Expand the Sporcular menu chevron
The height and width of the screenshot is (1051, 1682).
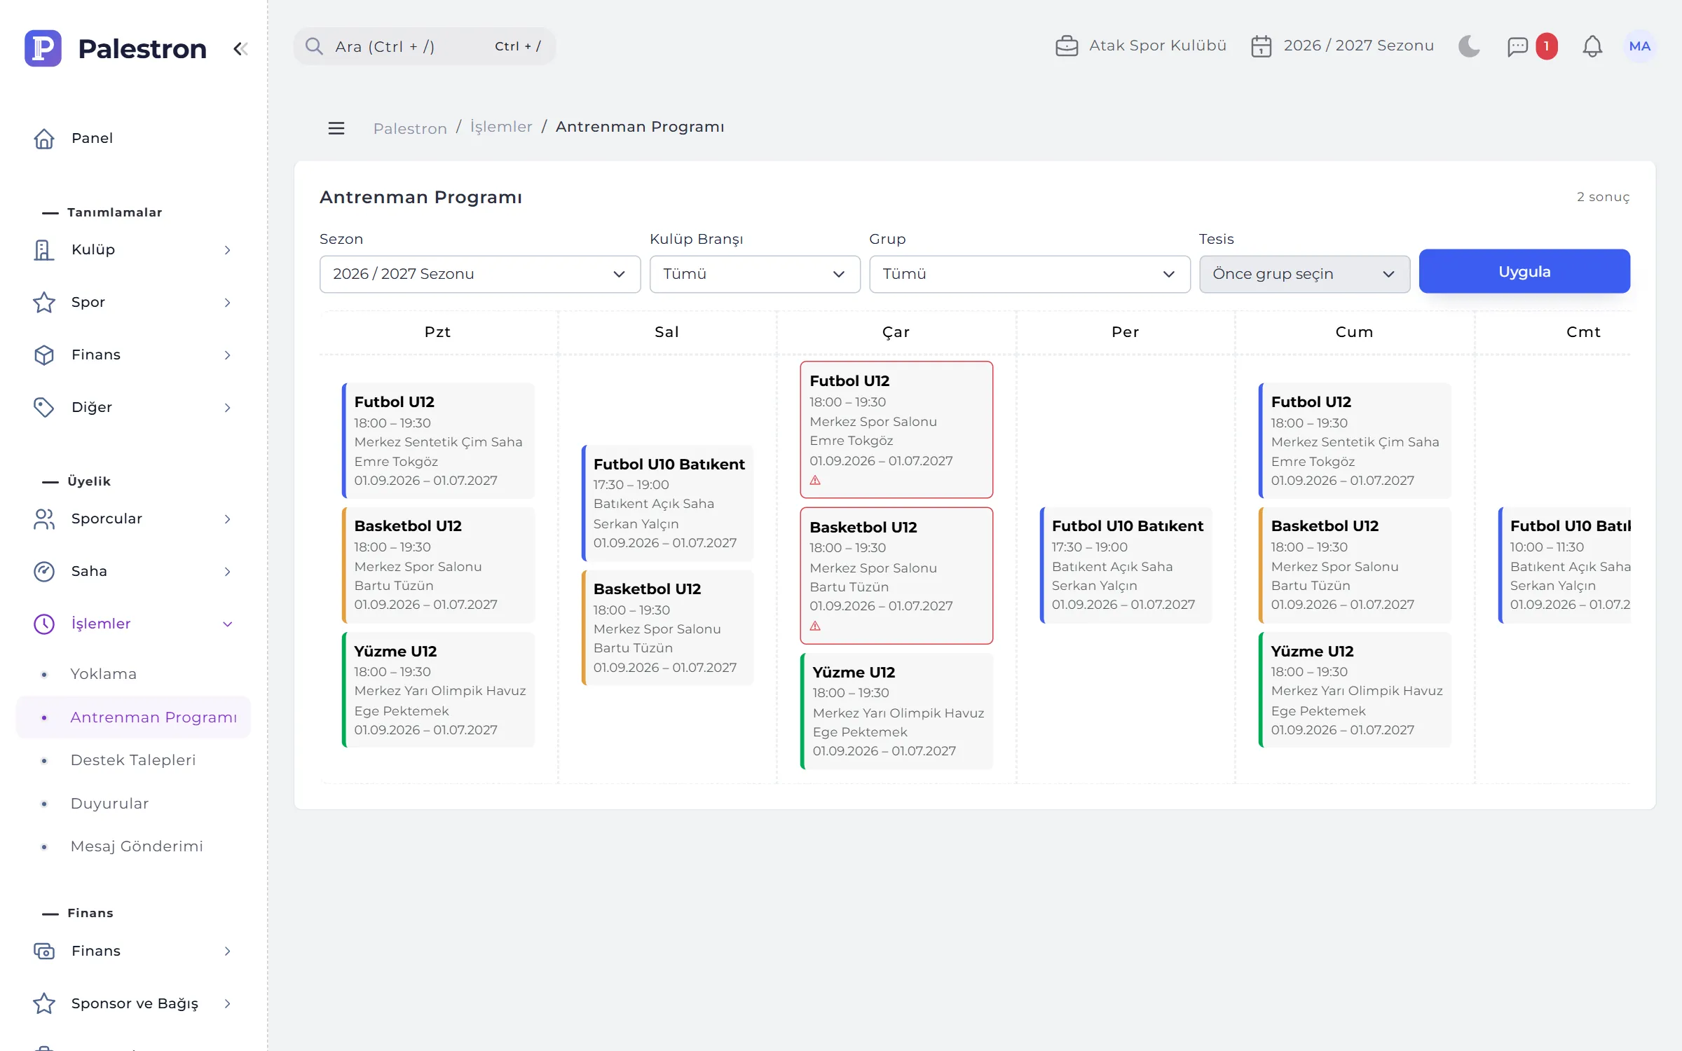pyautogui.click(x=227, y=519)
